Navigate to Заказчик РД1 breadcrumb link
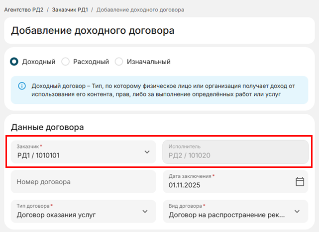This screenshot has width=319, height=232. (69, 10)
